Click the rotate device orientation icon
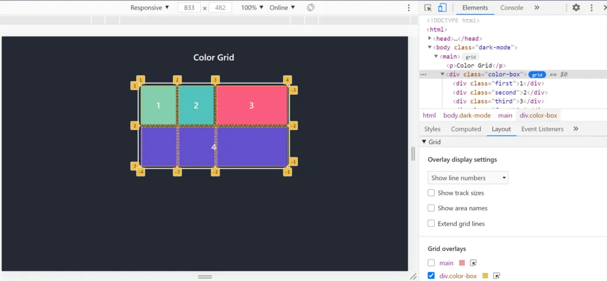This screenshot has width=607, height=281. click(310, 8)
